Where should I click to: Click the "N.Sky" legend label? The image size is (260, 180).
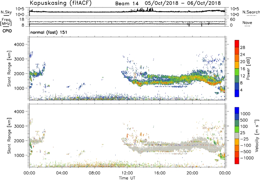click(x=6, y=12)
